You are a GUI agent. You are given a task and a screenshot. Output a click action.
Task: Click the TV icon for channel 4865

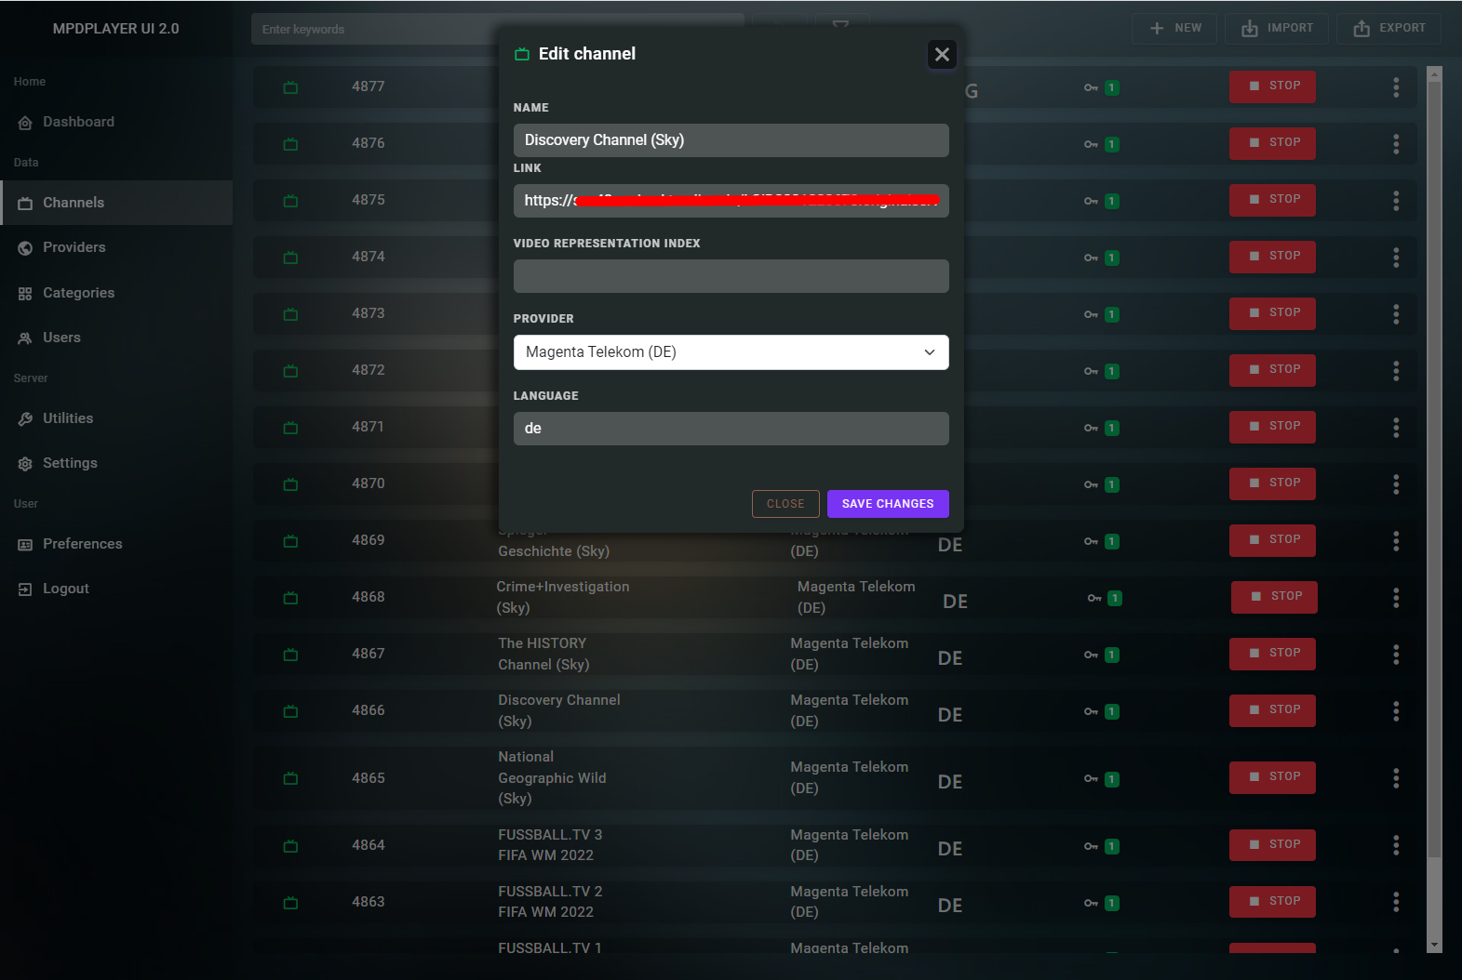tap(290, 778)
